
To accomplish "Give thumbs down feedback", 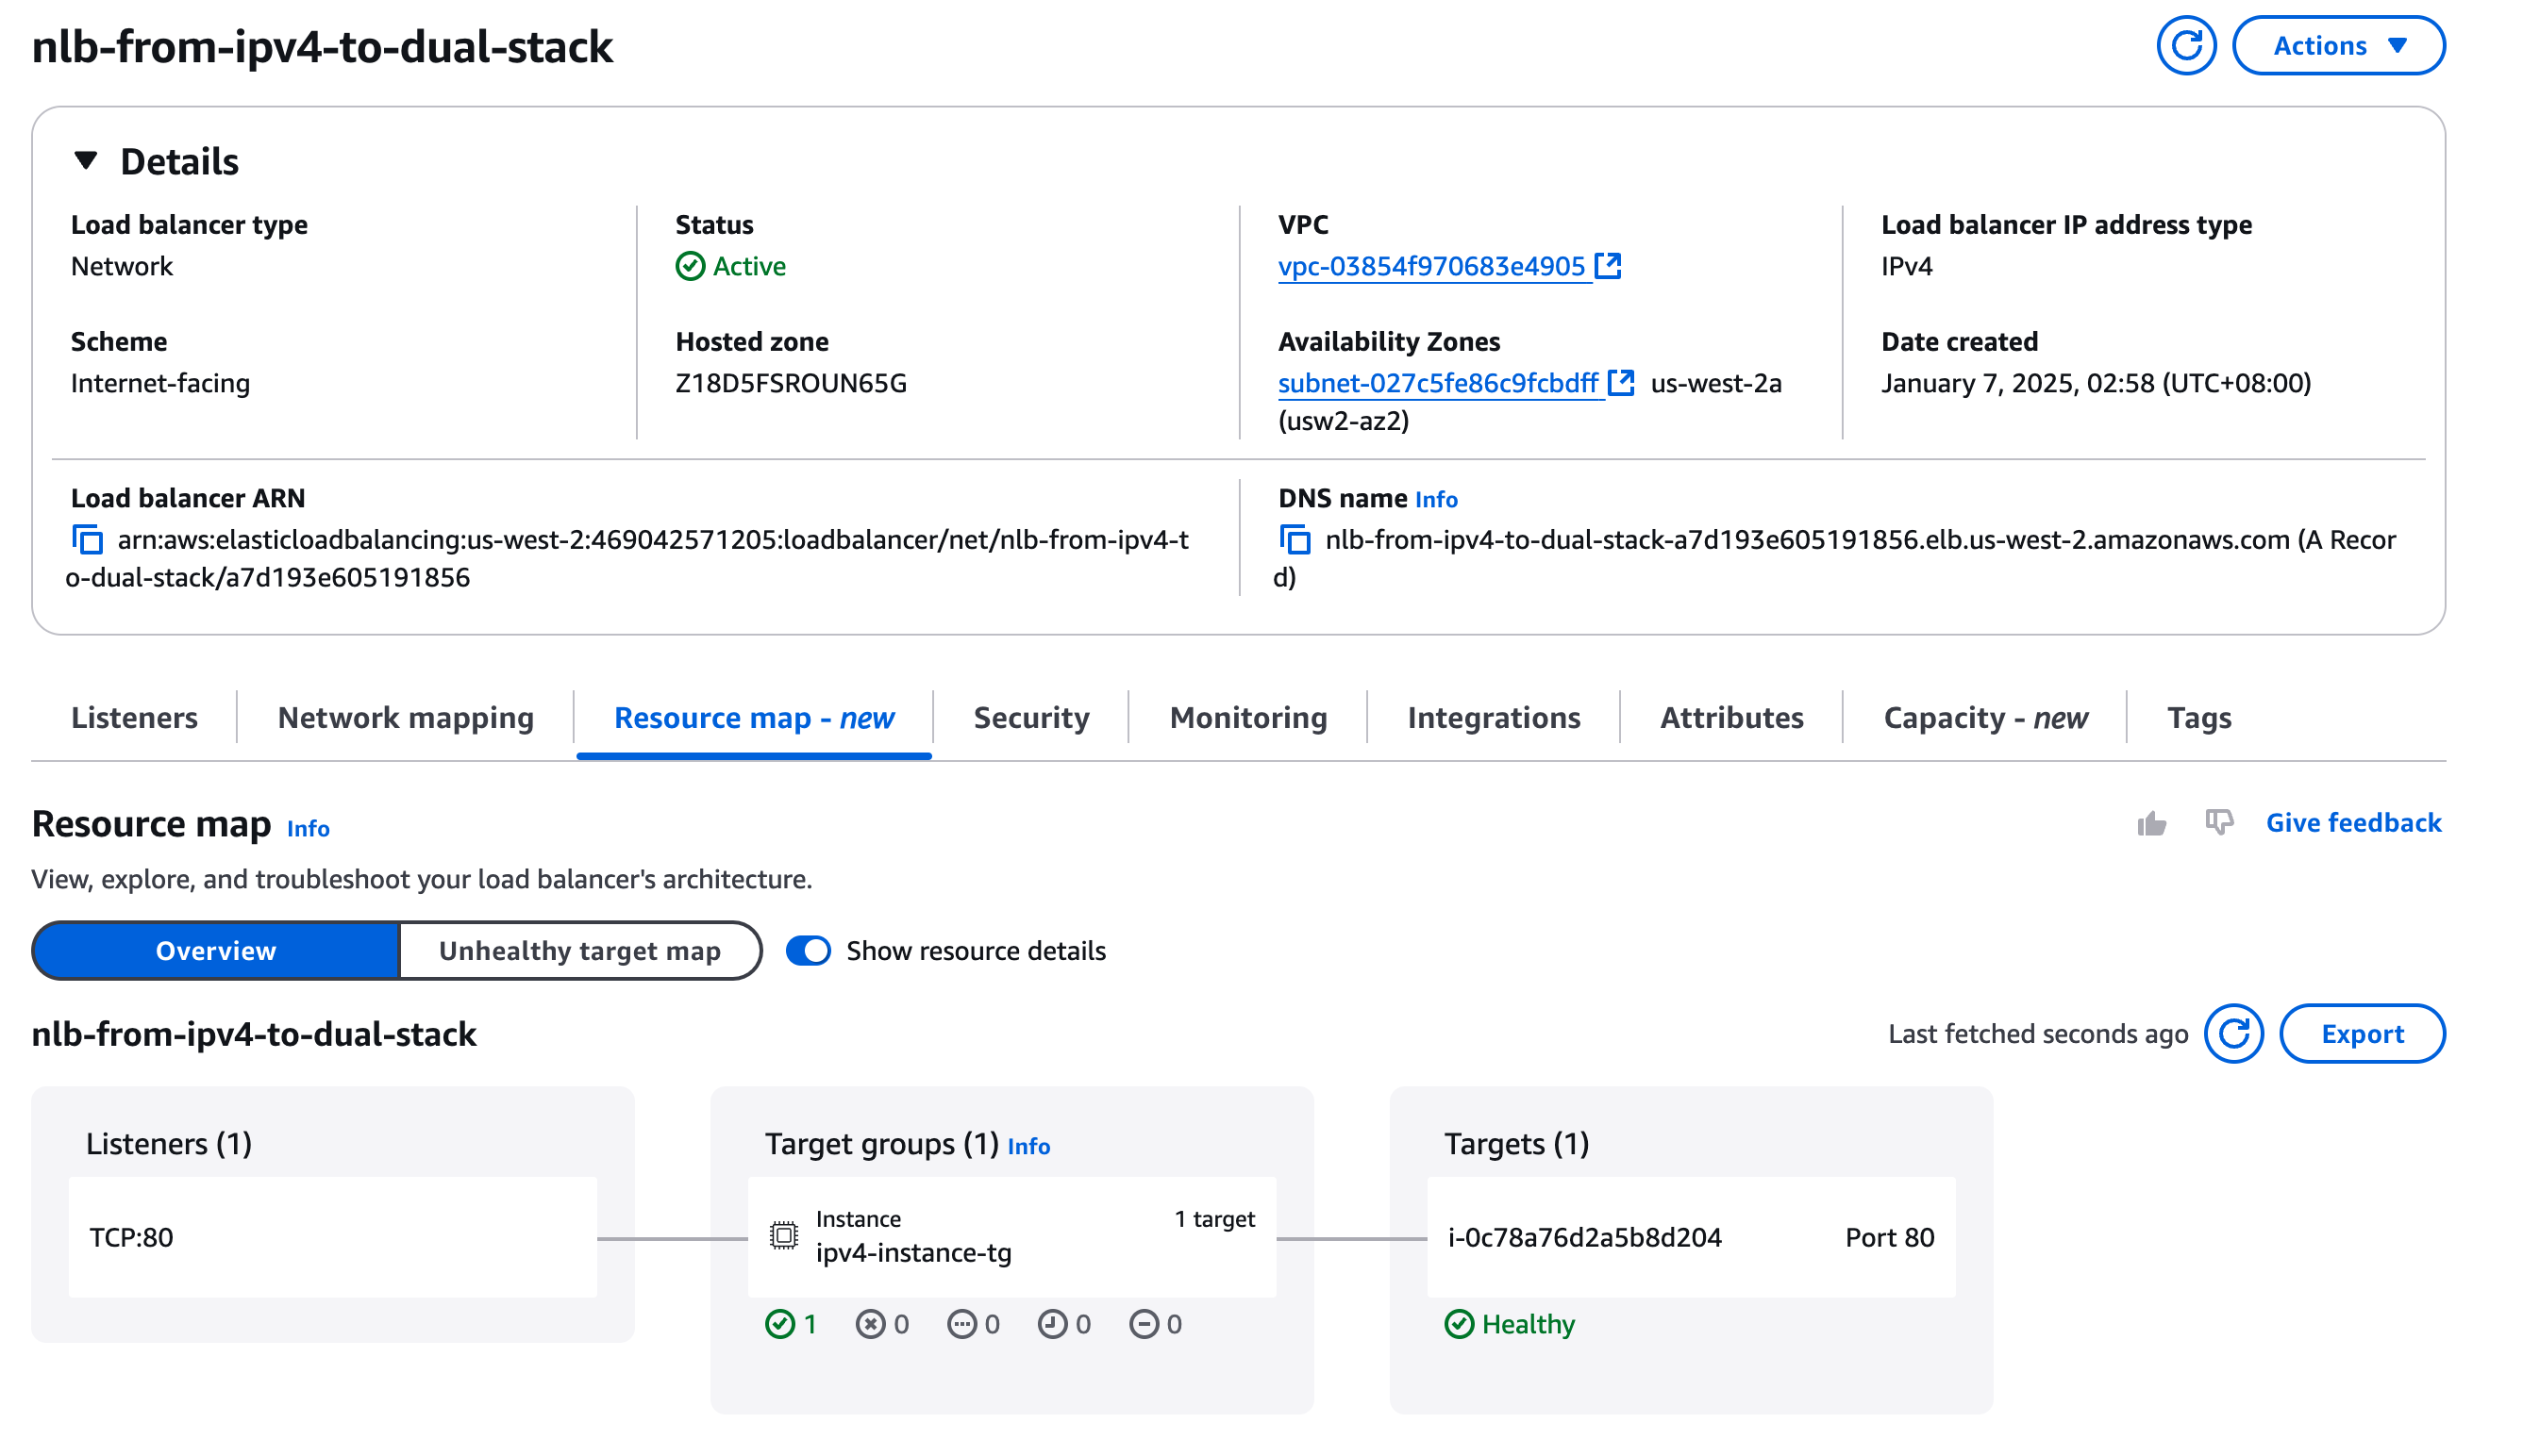I will (2219, 823).
